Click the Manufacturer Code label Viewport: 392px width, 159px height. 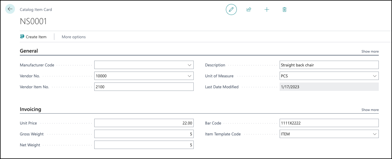[37, 65]
